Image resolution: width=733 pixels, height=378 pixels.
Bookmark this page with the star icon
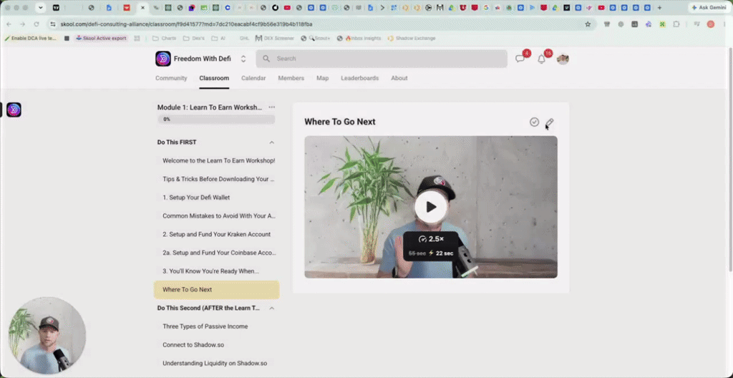coord(588,24)
